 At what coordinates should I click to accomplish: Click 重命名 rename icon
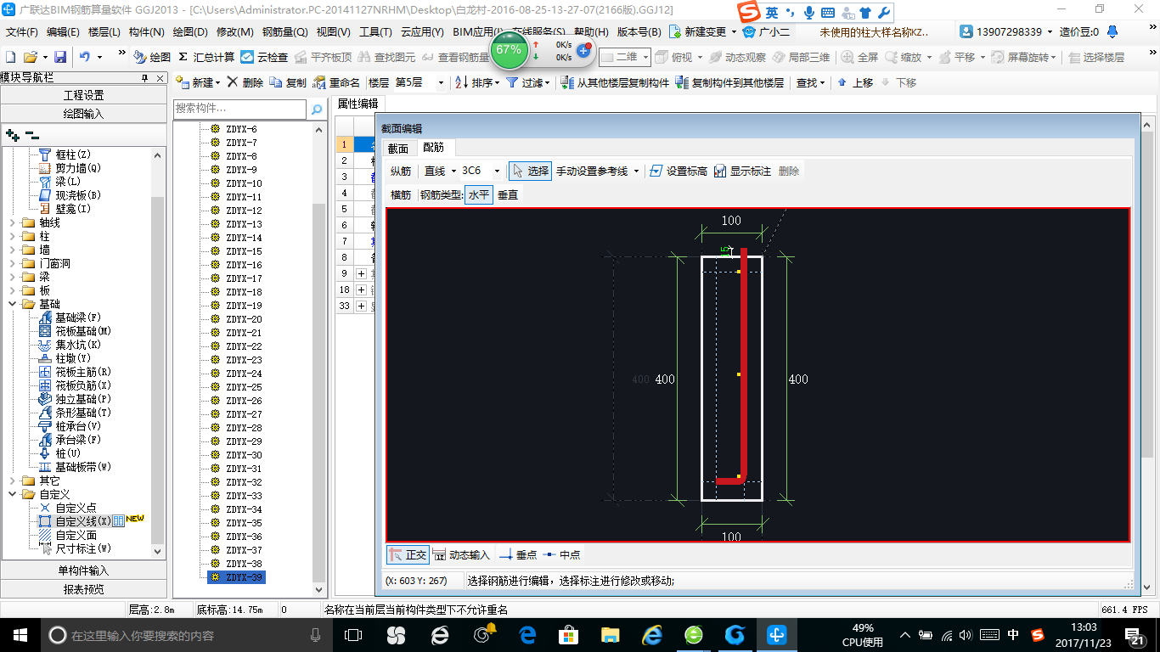tap(337, 82)
